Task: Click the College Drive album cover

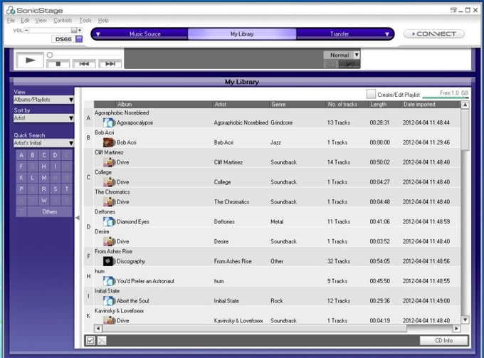Action: tap(109, 181)
